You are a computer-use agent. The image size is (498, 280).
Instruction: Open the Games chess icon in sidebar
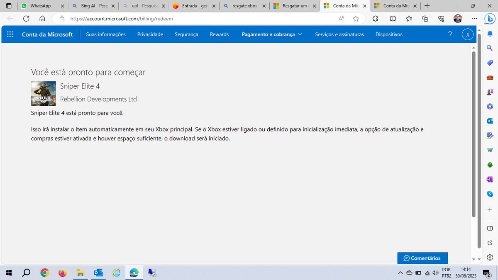coord(490,92)
